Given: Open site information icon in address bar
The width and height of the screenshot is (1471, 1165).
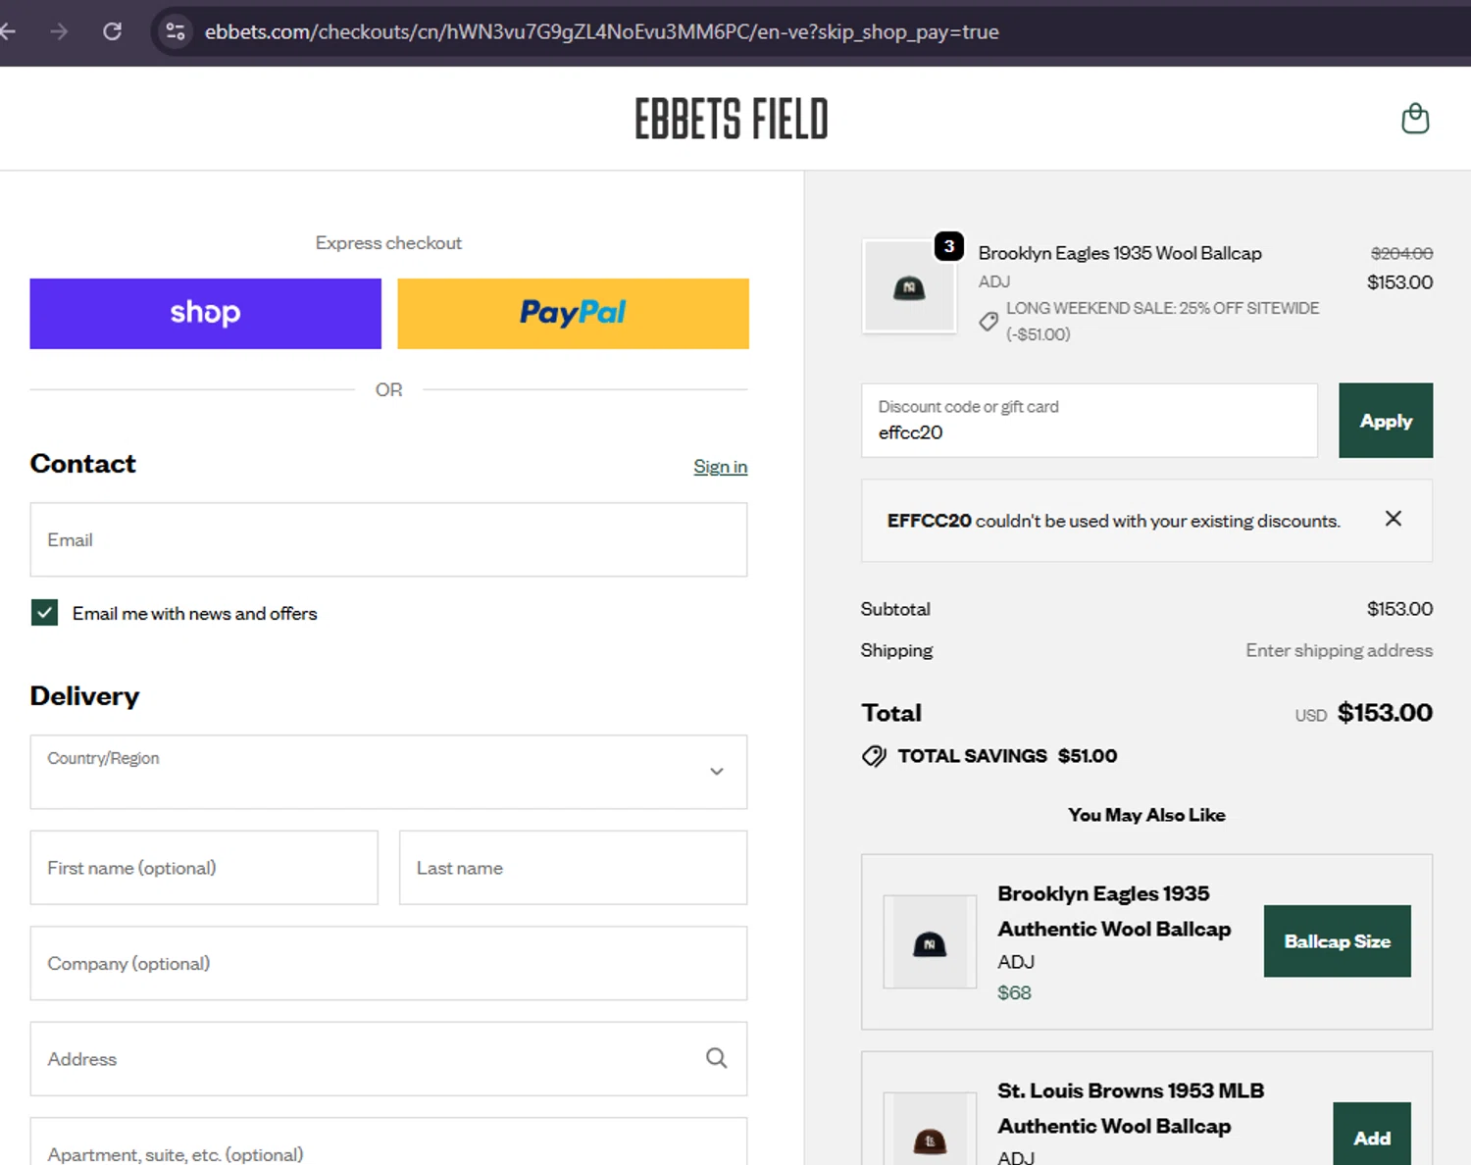Looking at the screenshot, I should [176, 31].
